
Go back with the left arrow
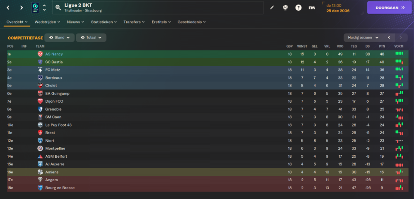tap(8, 7)
